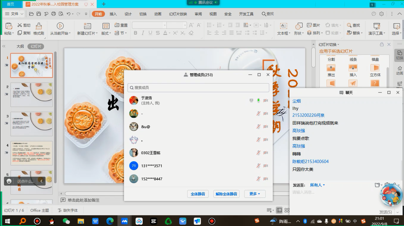Click the 全体静音 (Mute All) button
The height and width of the screenshot is (226, 404).
198,194
